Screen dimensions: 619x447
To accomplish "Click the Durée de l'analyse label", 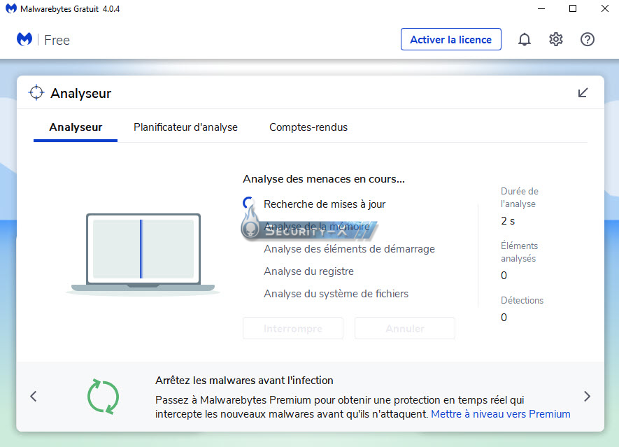I will 520,197.
